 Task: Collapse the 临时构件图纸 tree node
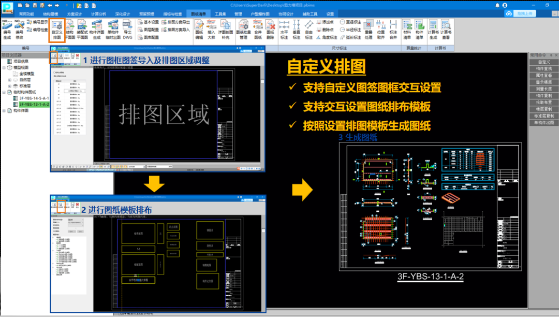[4, 92]
